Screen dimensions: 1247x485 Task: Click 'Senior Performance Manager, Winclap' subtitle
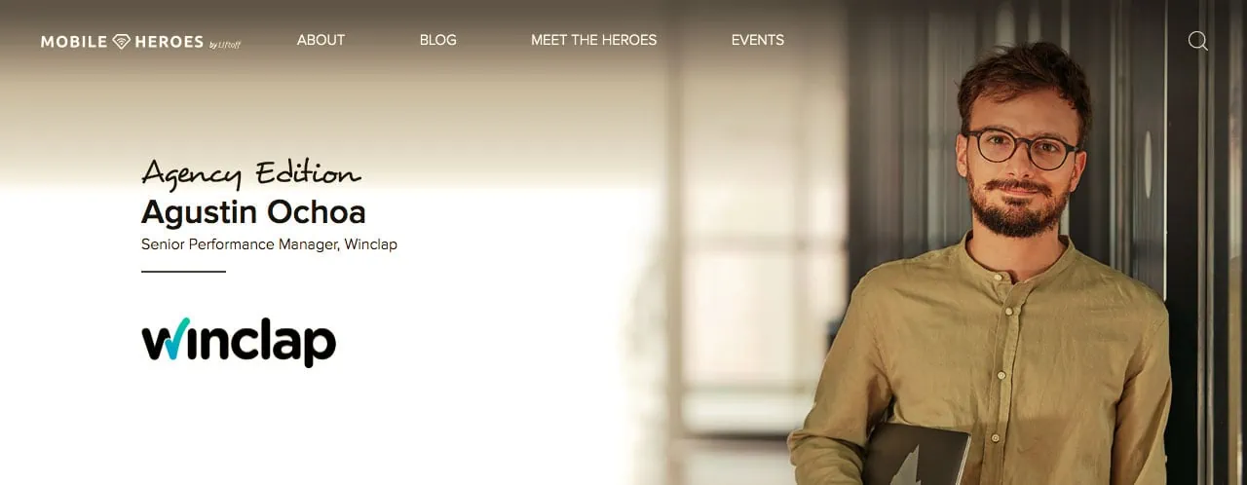pos(269,244)
